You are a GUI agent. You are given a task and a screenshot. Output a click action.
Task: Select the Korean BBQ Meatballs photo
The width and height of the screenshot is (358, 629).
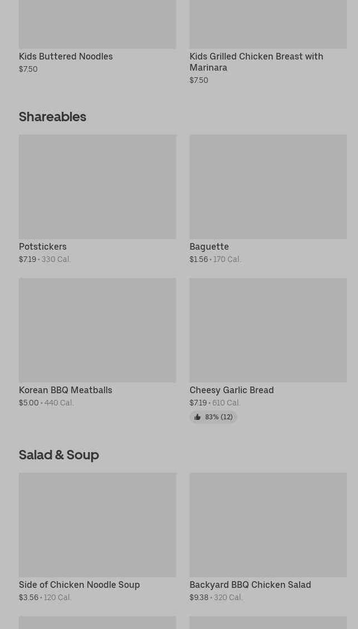97,330
